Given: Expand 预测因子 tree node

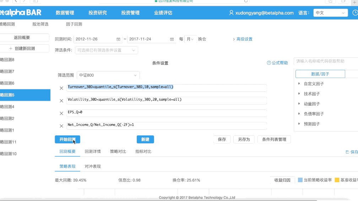Looking at the screenshot, I should pyautogui.click(x=299, y=124).
